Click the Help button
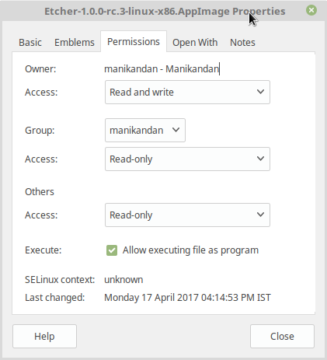 tap(44, 336)
